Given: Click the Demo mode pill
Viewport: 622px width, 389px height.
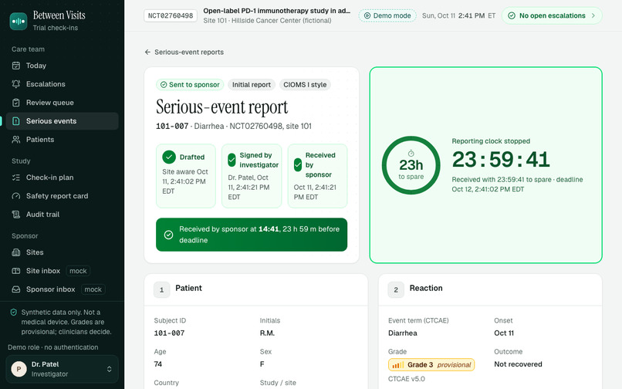Looking at the screenshot, I should [x=387, y=15].
